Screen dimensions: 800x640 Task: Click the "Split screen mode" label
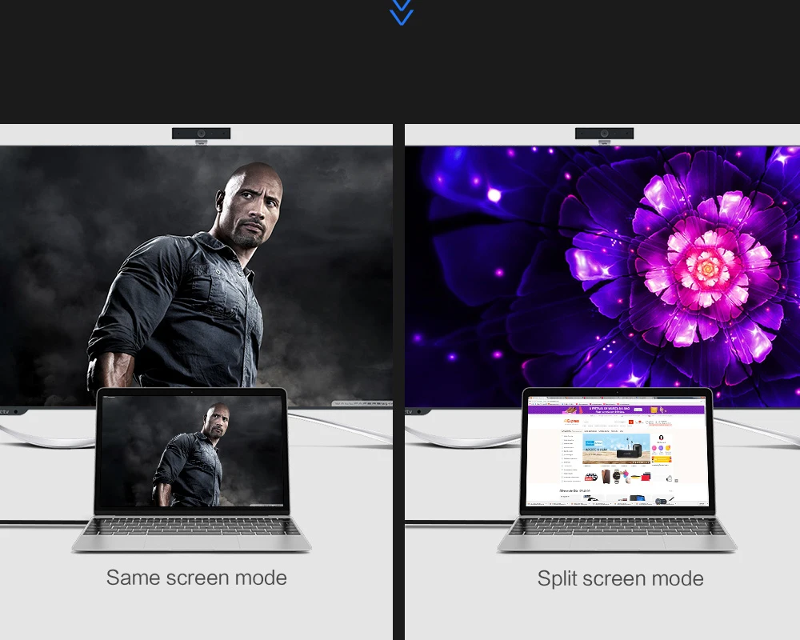point(620,578)
